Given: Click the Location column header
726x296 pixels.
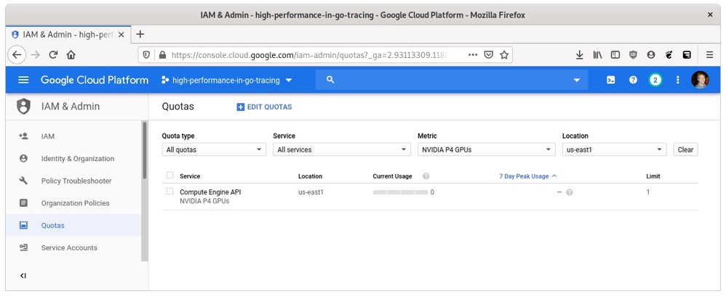Looking at the screenshot, I should (x=310, y=176).
